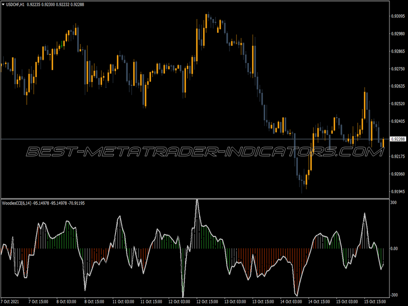
Task: Click the 0.92175 price scale label
Action: point(398,156)
